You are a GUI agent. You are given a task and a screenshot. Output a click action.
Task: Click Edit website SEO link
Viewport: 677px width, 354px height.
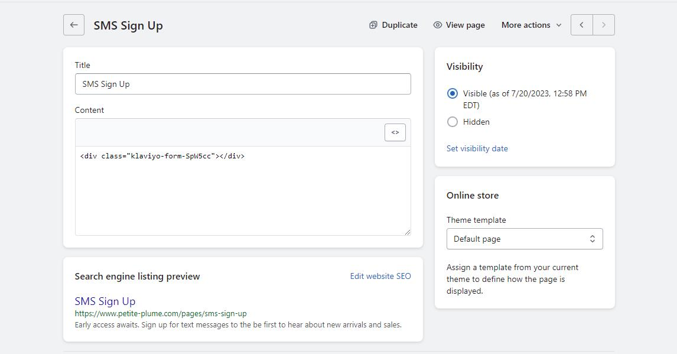pos(380,276)
